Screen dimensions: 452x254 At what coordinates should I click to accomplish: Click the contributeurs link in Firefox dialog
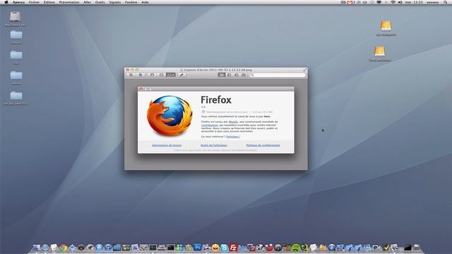(x=210, y=125)
